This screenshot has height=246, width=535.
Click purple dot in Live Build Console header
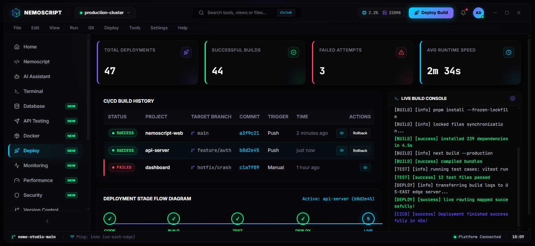(512, 98)
